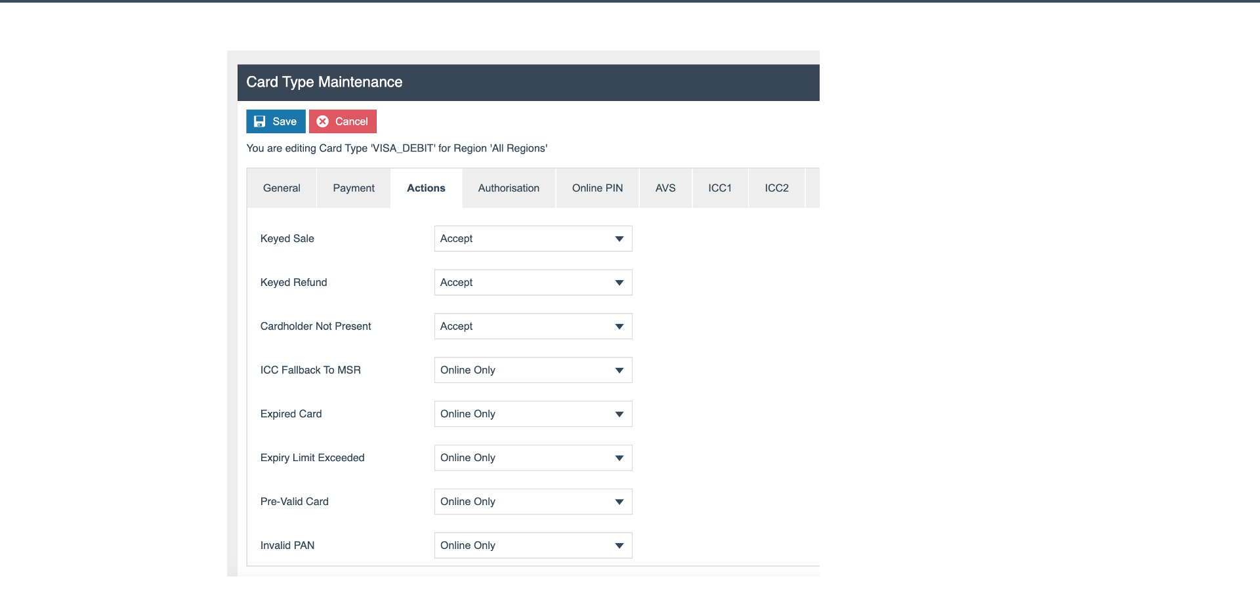
Task: Switch to the Online PIN tab
Action: [597, 188]
